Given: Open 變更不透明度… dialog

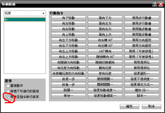Looking at the screenshot, I should 142,79.
